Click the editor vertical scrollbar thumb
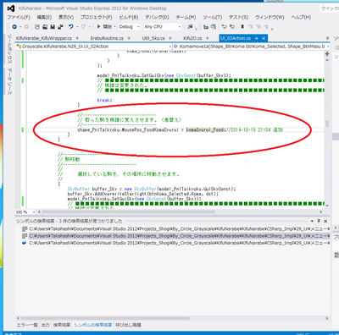 tap(327, 124)
